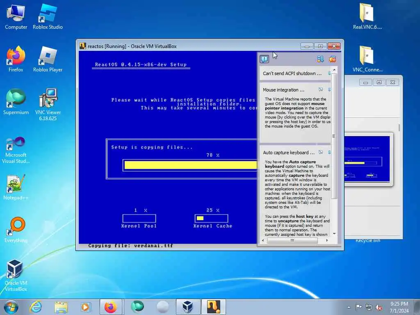
Task: Select the Everything search desktop shortcut
Action: click(16, 230)
